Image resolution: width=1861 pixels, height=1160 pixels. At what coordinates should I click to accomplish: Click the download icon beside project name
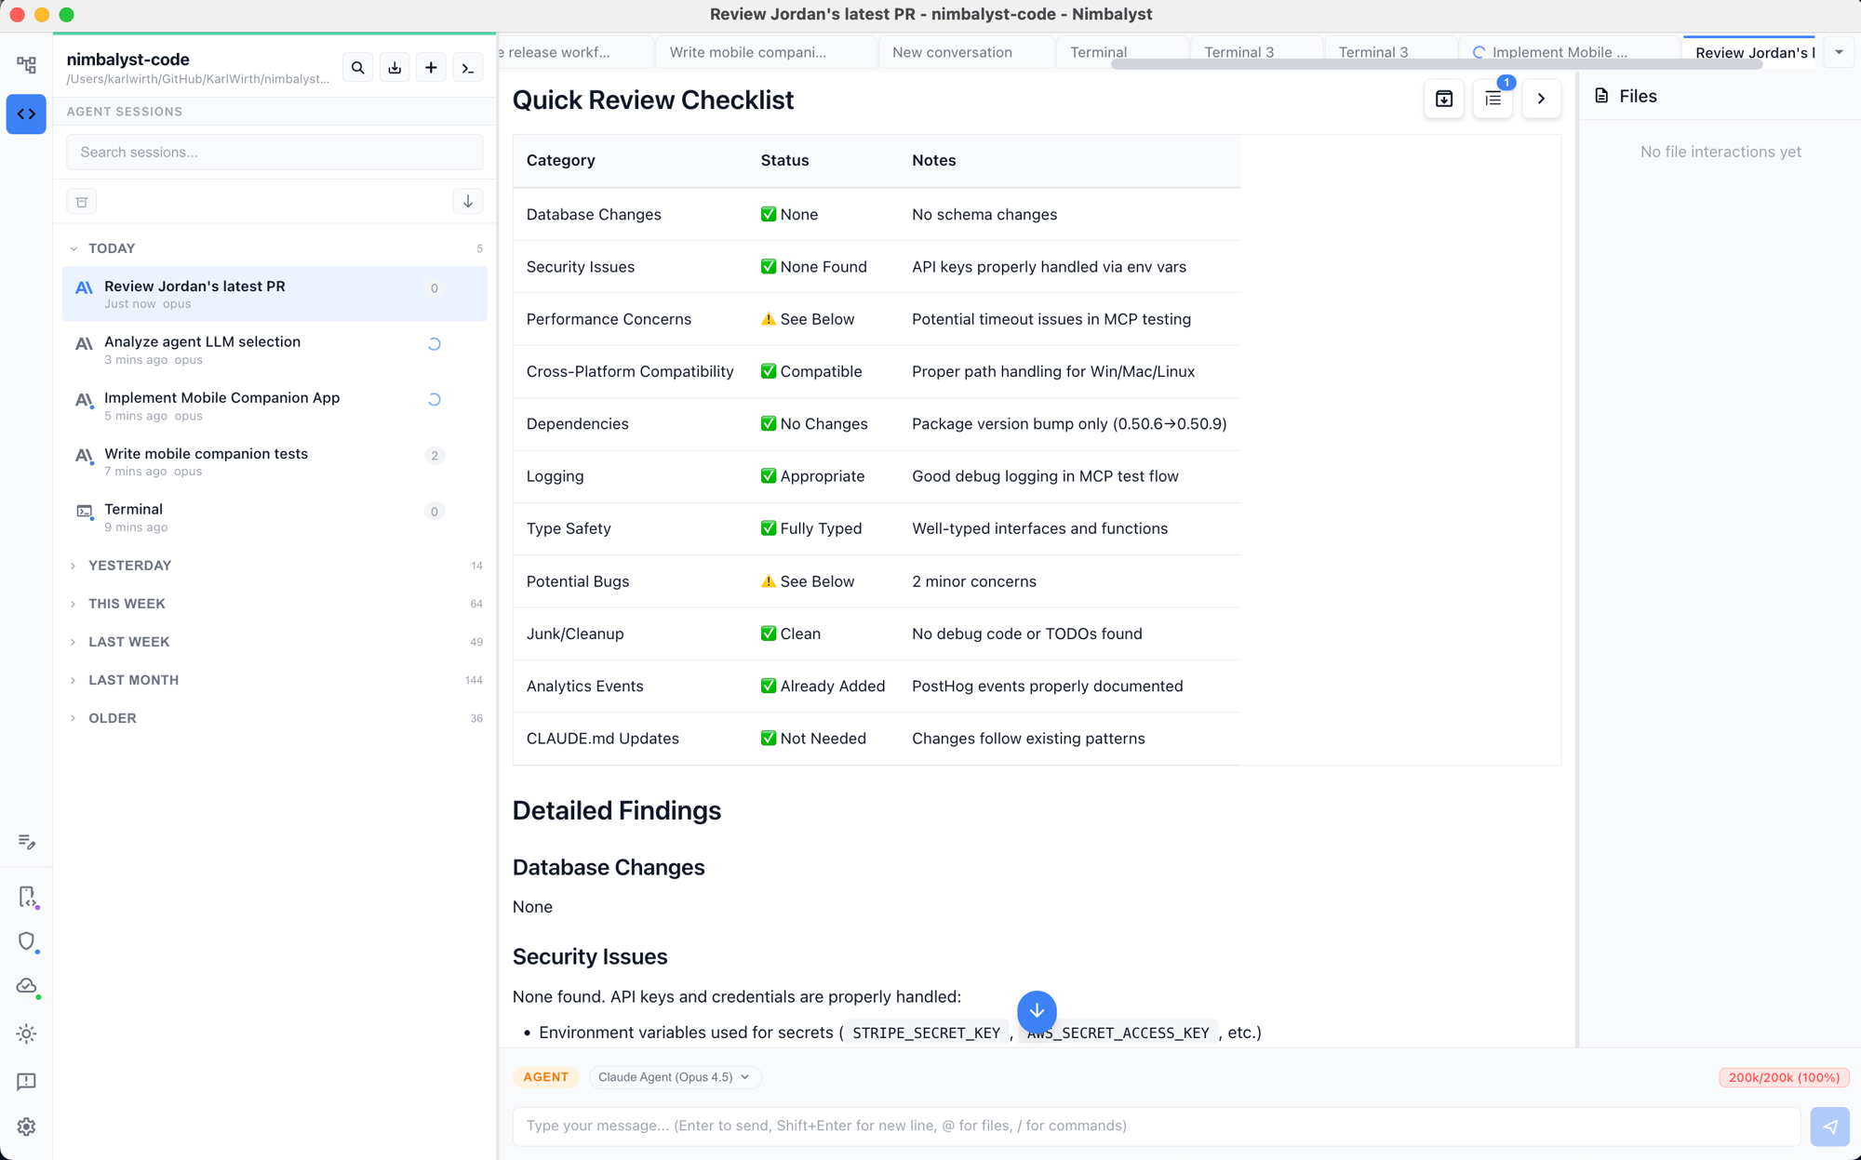(x=395, y=68)
